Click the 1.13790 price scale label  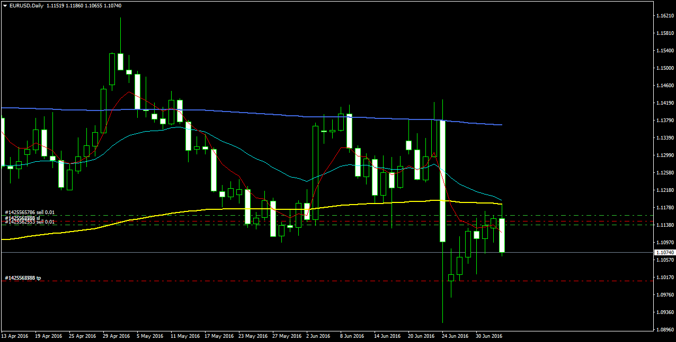(665, 121)
